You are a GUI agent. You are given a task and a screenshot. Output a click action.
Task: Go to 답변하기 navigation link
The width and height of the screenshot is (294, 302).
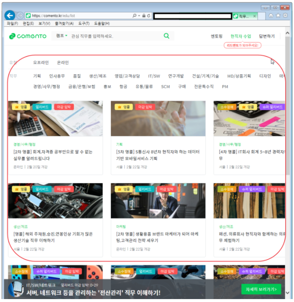point(267,36)
